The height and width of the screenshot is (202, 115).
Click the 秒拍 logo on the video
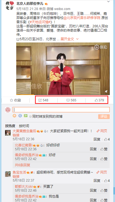101,47
